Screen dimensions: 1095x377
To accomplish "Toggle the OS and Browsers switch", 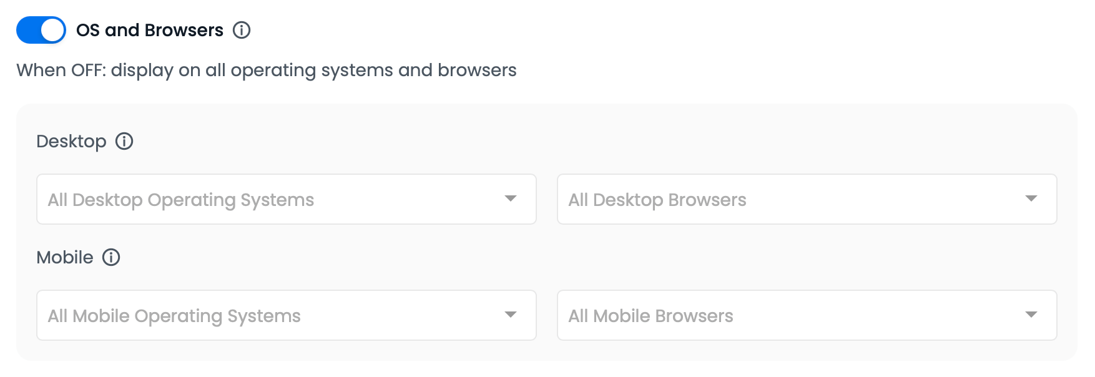I will 41,30.
